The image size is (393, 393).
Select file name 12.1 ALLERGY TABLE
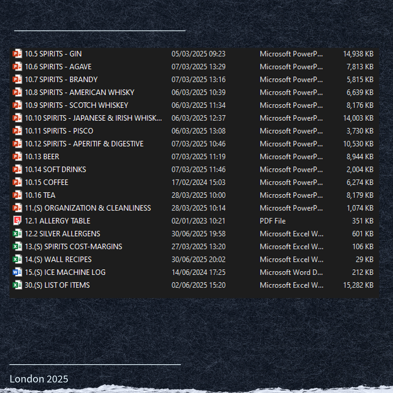(57, 221)
